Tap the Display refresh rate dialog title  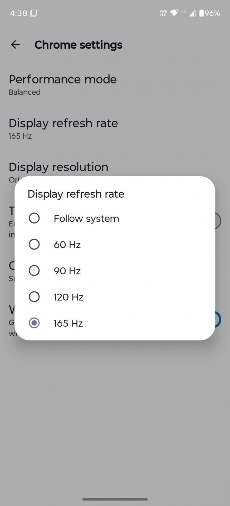point(76,194)
